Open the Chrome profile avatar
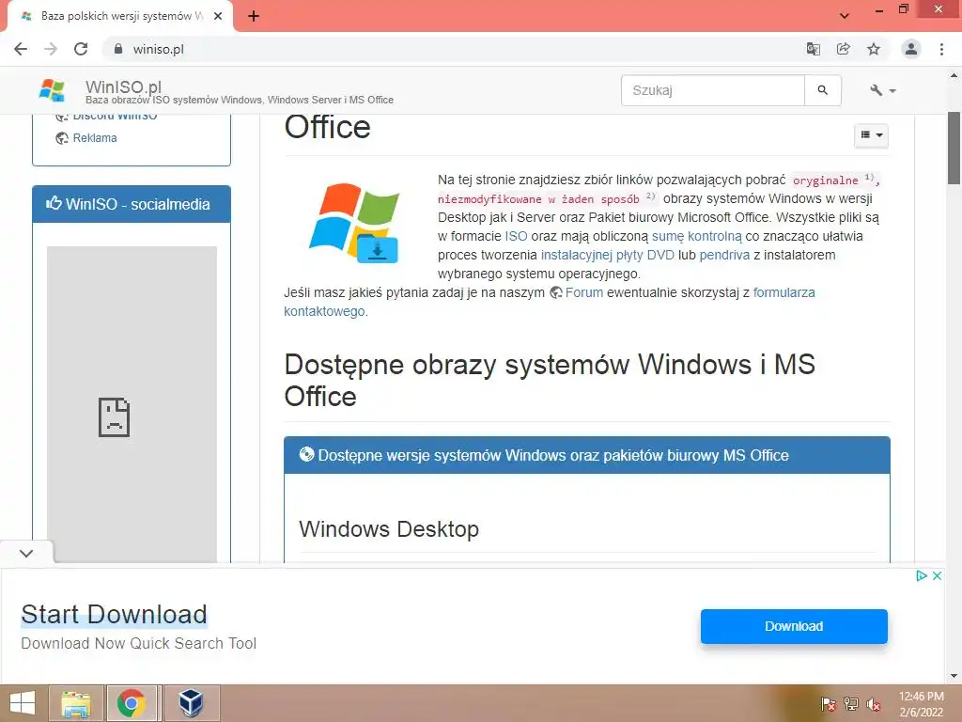Image resolution: width=962 pixels, height=722 pixels. 911,49
